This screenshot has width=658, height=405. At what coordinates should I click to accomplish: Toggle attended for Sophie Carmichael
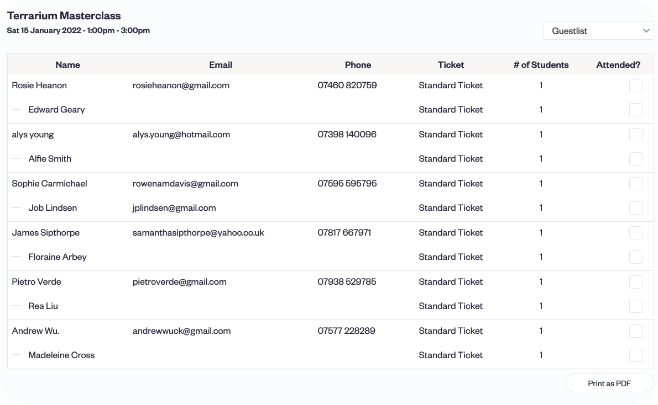[636, 184]
